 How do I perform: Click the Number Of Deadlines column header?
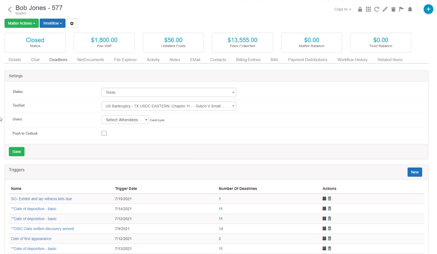(x=238, y=189)
